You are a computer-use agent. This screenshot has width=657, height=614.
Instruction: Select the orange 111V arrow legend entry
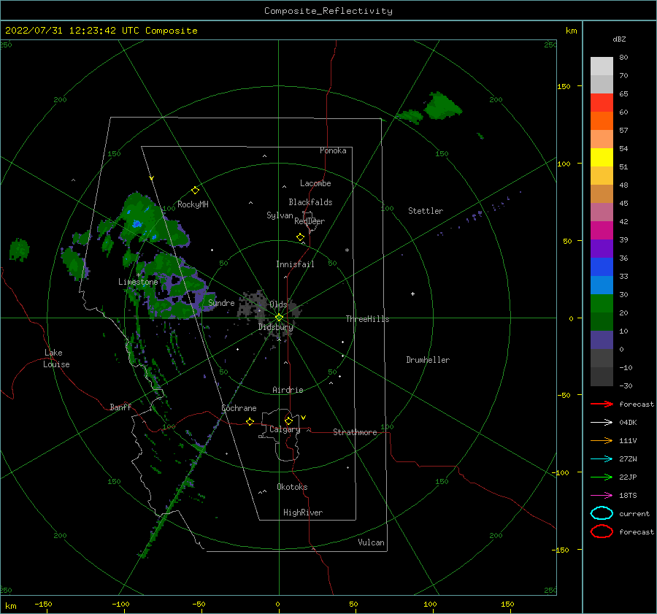point(602,440)
